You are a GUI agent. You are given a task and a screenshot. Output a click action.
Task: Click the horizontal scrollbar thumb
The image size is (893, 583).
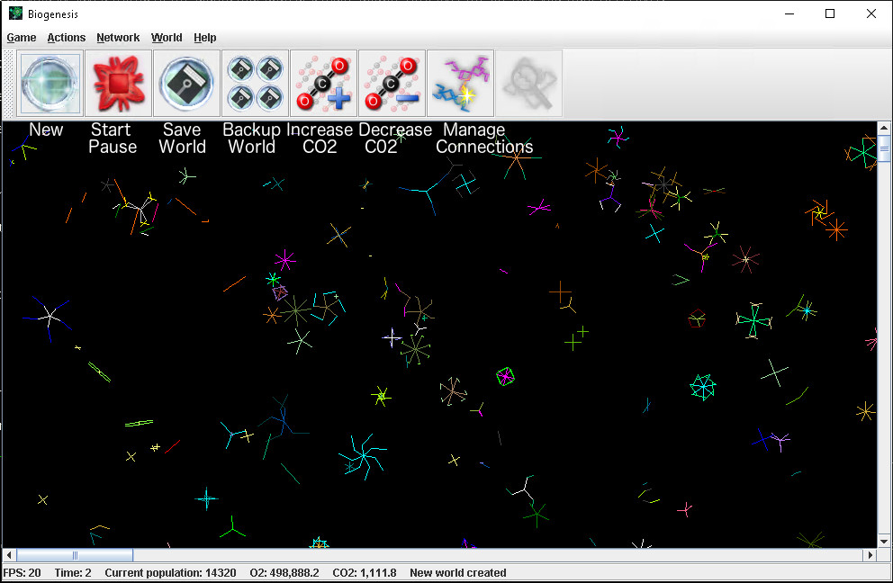75,556
